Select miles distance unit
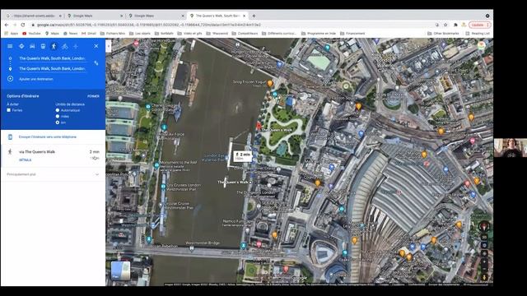The image size is (527, 296). 58,117
